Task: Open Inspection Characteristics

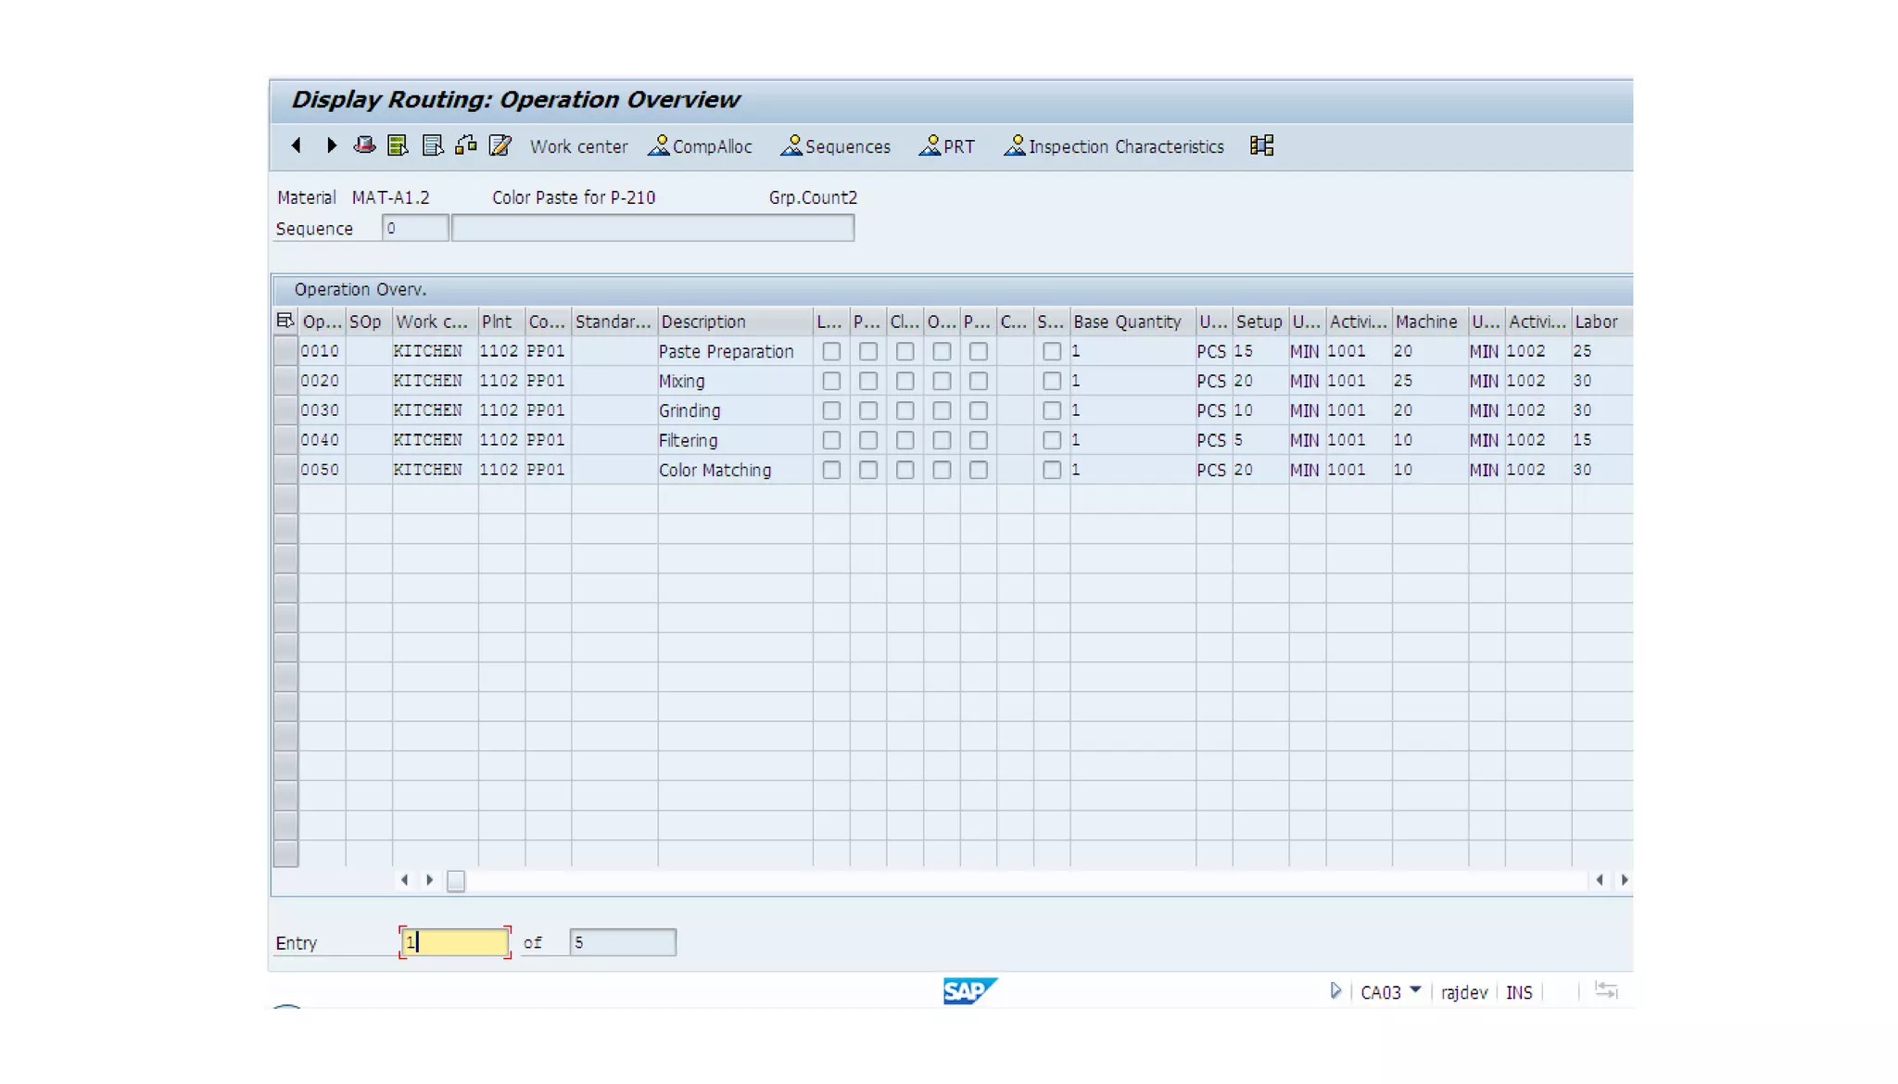Action: [1114, 146]
